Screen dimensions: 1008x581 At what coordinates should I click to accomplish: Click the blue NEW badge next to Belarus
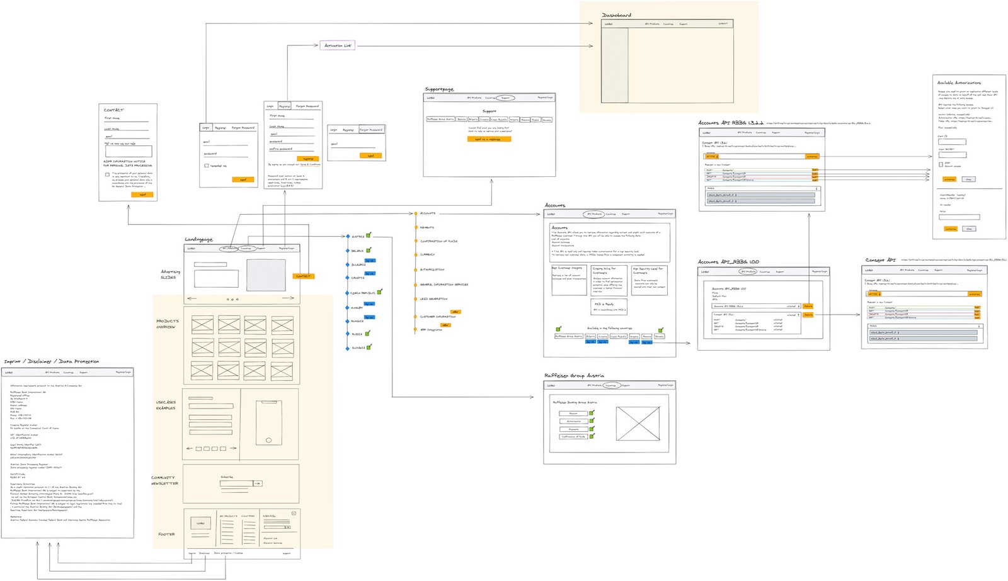[370, 261]
